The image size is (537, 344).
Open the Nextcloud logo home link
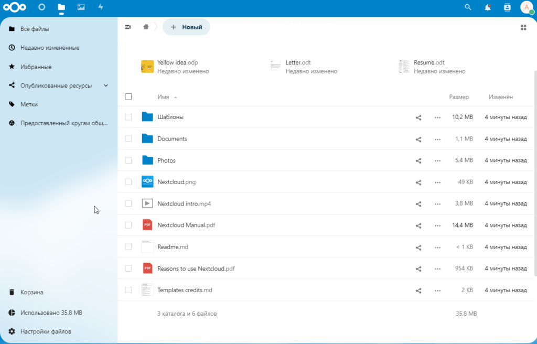pos(14,7)
